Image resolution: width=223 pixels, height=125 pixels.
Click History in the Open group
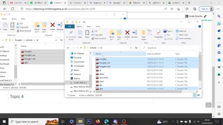point(168,39)
